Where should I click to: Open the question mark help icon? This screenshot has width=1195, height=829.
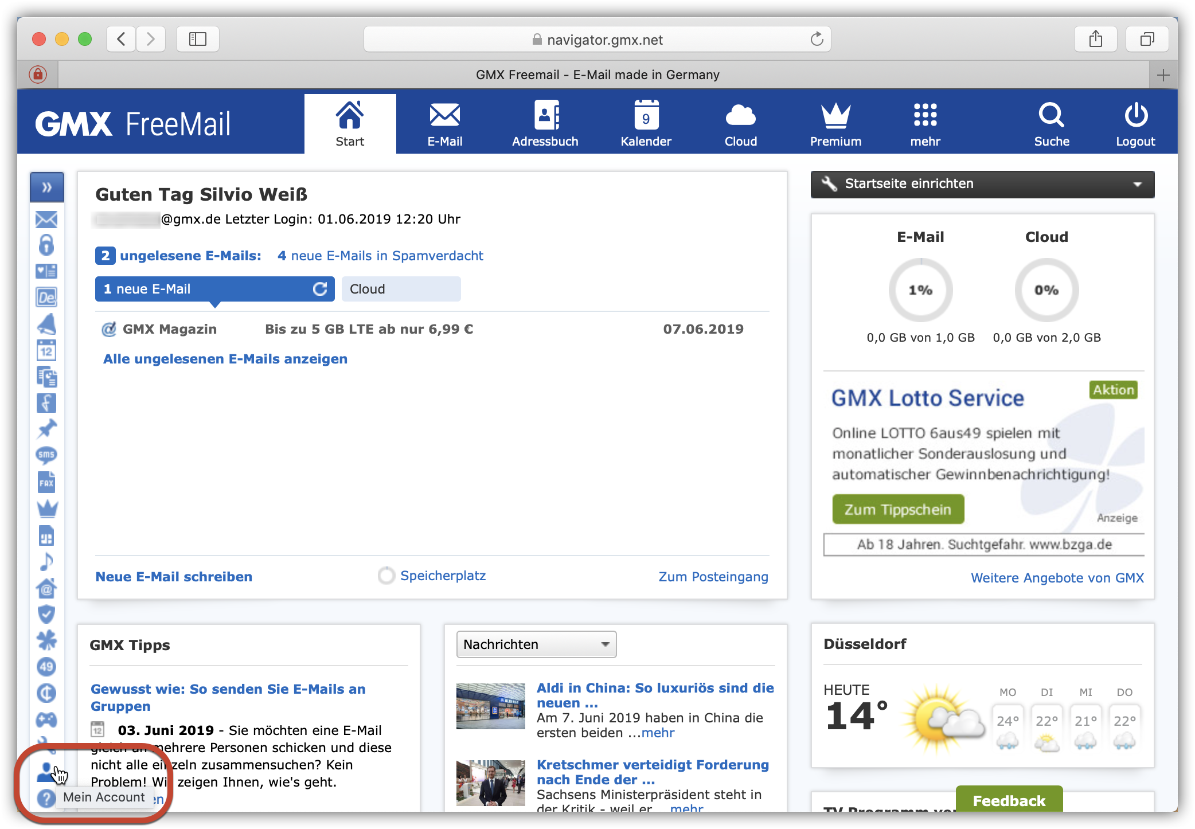(46, 798)
